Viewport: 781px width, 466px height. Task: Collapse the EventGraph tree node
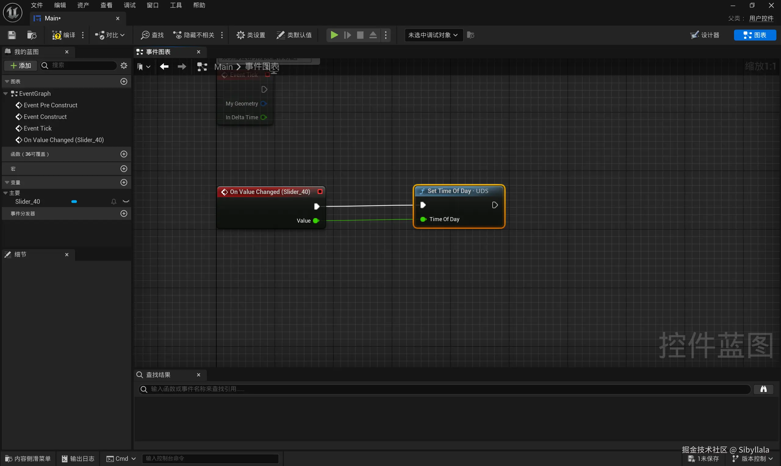(x=5, y=94)
